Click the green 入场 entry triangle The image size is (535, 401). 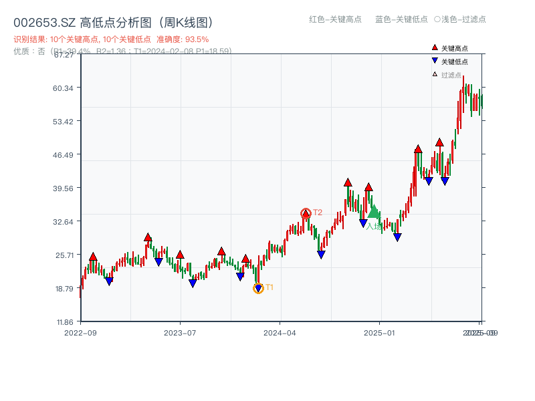pos(374,212)
